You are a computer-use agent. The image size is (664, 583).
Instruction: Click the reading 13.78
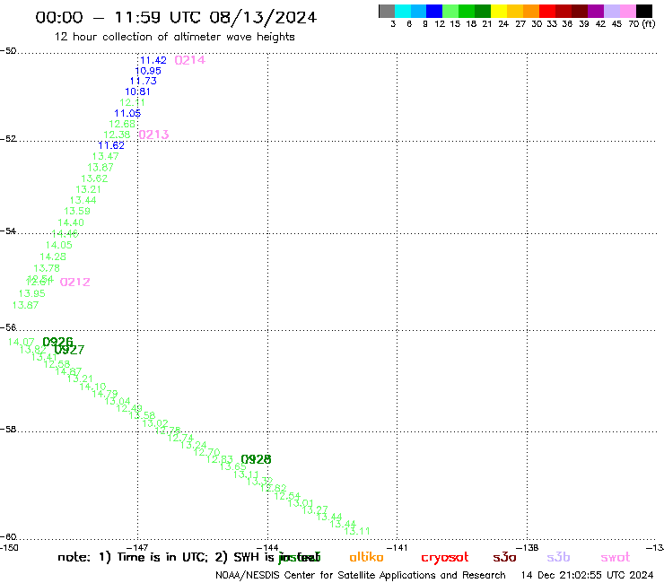pos(47,268)
